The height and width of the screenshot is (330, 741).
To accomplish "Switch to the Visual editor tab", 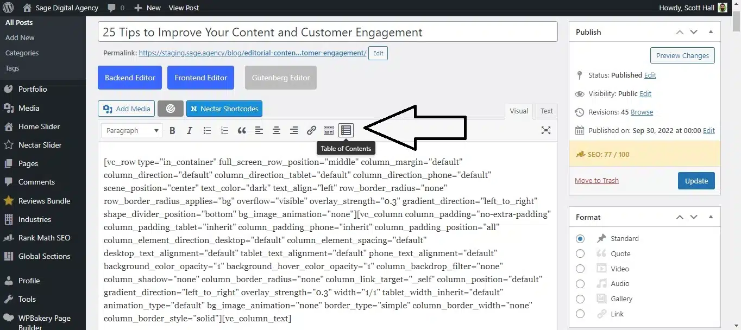I will (519, 111).
